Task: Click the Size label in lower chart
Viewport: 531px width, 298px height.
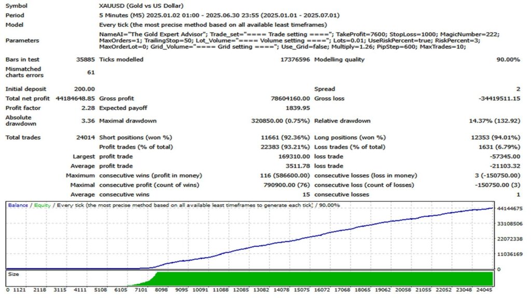Action: [13, 273]
